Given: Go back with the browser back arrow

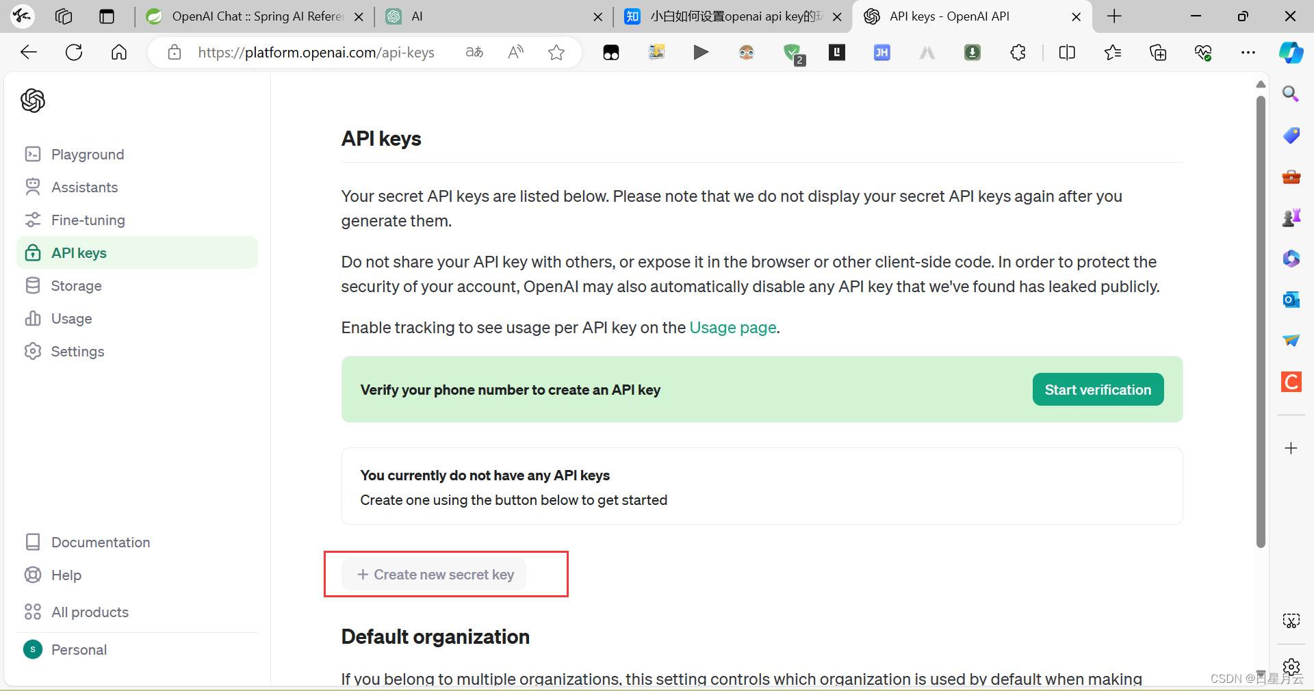Looking at the screenshot, I should point(29,52).
